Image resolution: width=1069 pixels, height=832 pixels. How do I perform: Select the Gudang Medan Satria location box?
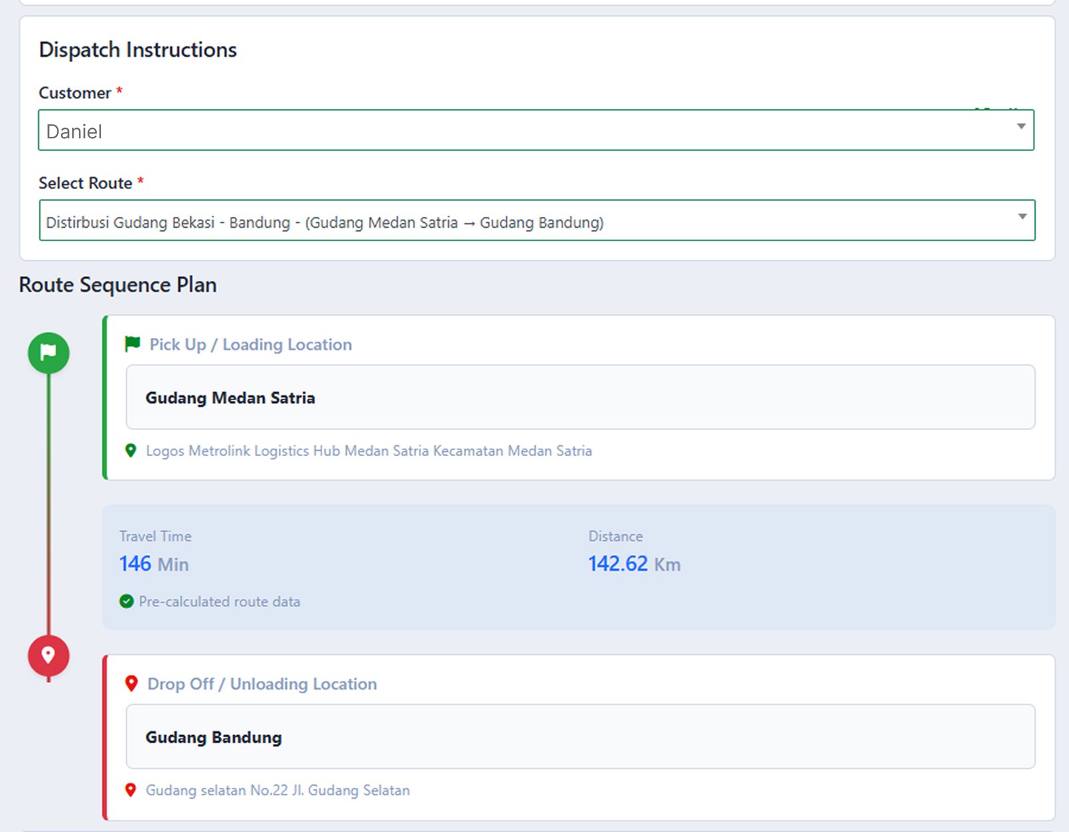(580, 397)
